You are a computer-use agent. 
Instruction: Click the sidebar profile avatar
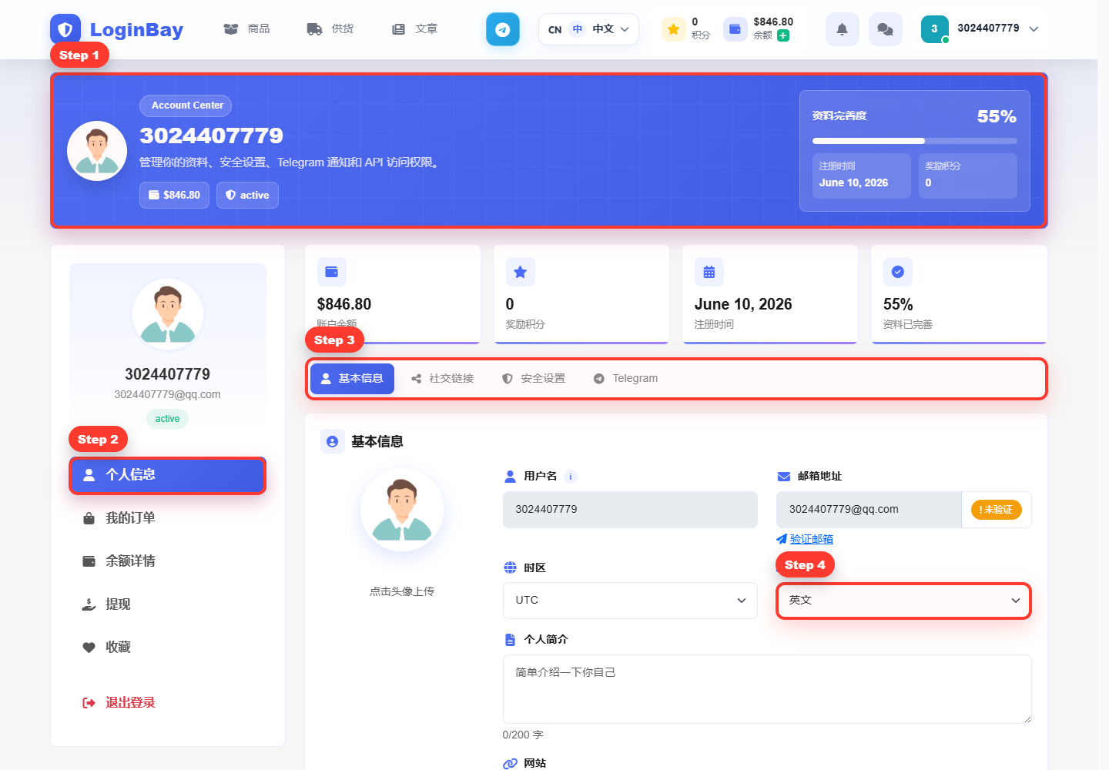tap(168, 314)
